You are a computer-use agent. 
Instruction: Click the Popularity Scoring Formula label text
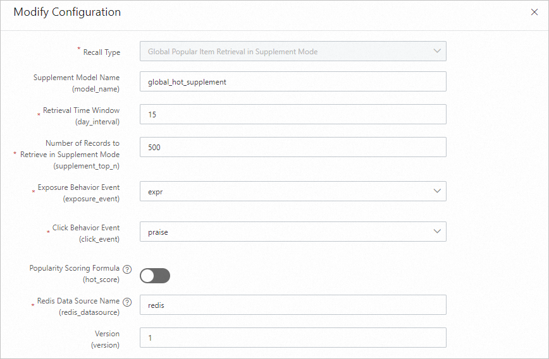74,268
